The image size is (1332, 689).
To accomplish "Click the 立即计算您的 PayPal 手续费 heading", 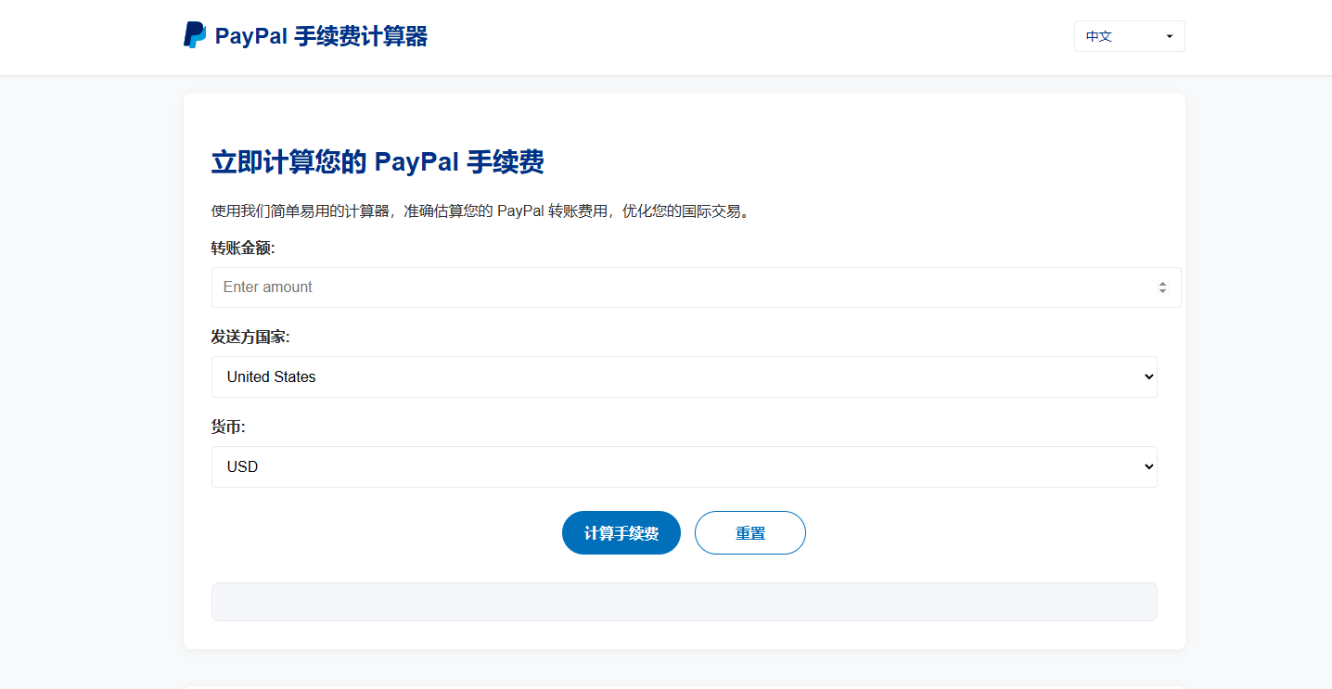I will pos(378,162).
